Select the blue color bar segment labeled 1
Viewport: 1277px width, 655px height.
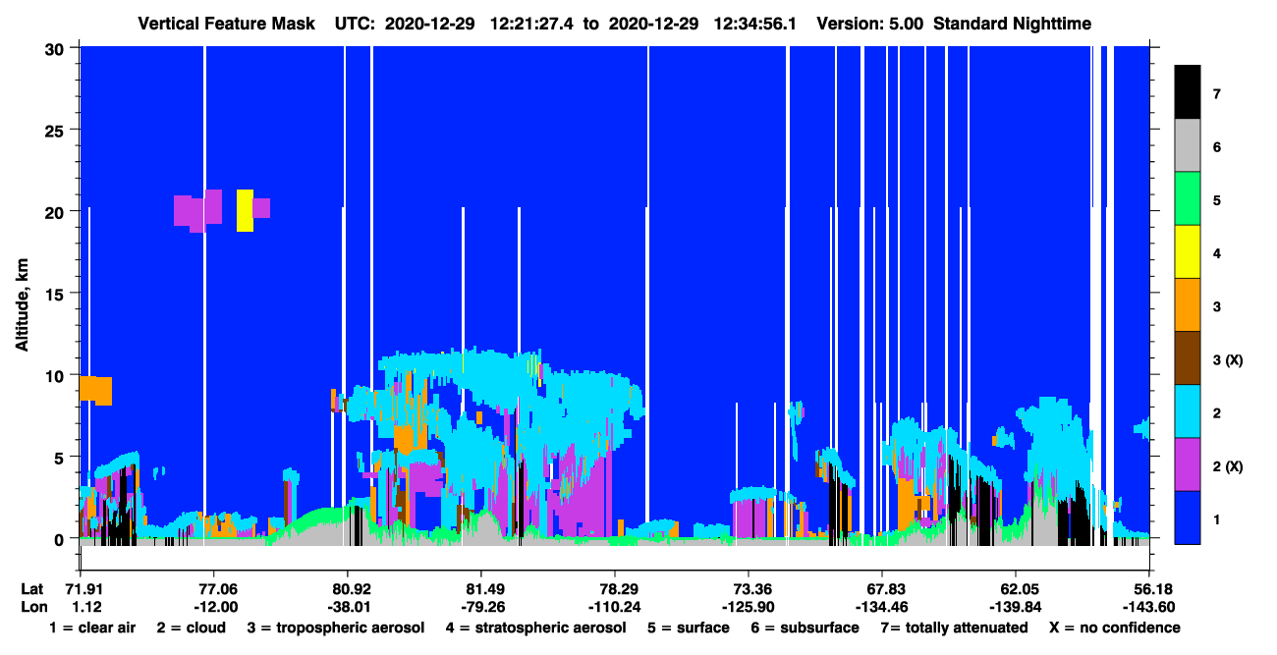[x=1188, y=518]
